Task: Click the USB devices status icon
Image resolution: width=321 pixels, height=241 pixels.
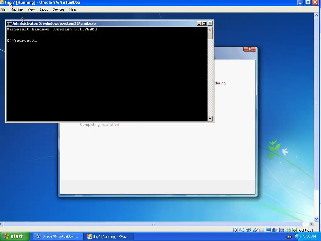Action: coord(255,230)
